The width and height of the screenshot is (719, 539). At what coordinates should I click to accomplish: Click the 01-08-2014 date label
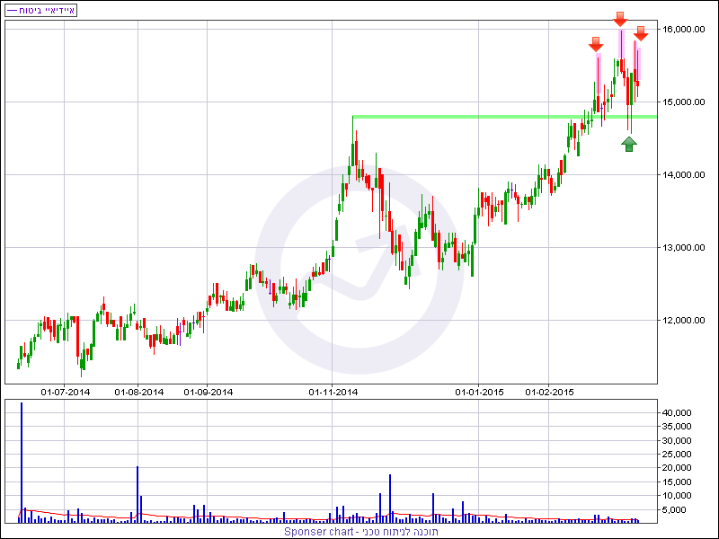tap(139, 392)
